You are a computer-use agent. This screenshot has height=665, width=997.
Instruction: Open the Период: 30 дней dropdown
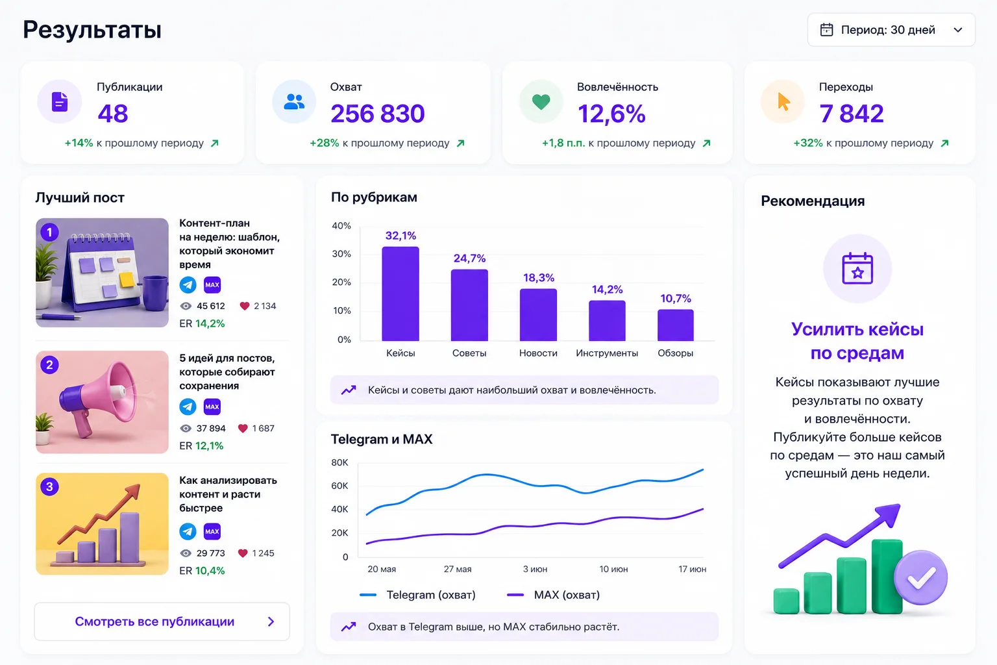(891, 30)
